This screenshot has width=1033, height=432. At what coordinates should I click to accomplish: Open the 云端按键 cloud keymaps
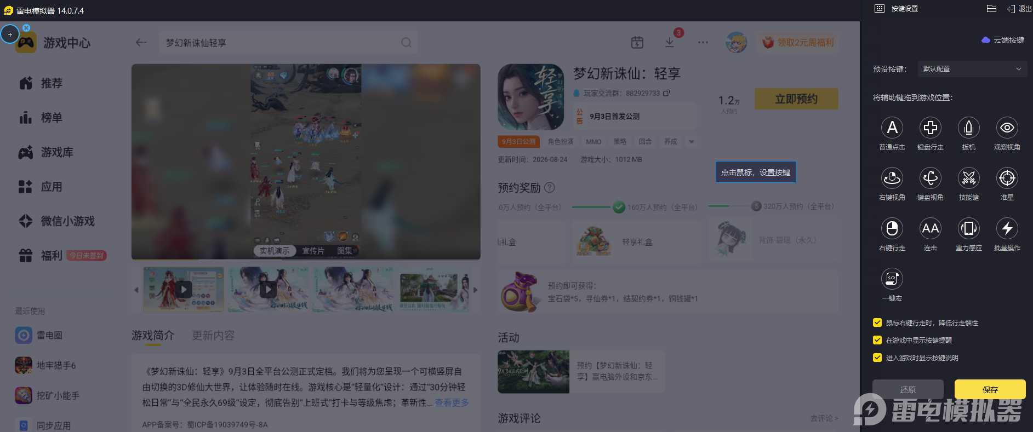(x=1003, y=40)
